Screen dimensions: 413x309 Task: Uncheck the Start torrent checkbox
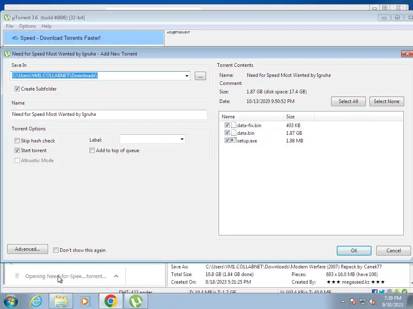click(17, 150)
